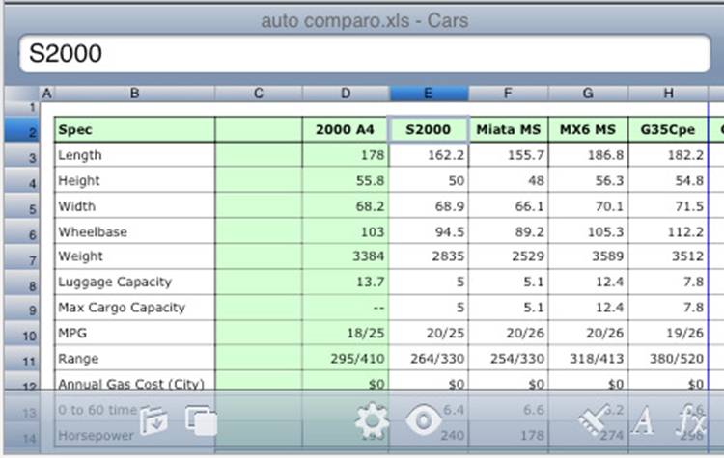
Task: Click the 'Weight' row label
Action: click(134, 256)
